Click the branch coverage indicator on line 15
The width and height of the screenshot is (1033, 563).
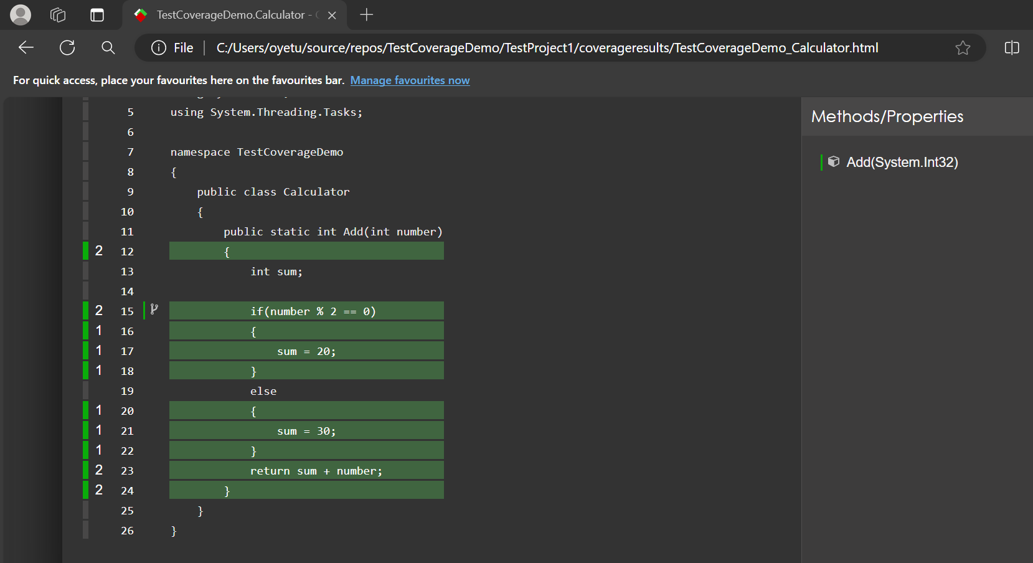(153, 310)
